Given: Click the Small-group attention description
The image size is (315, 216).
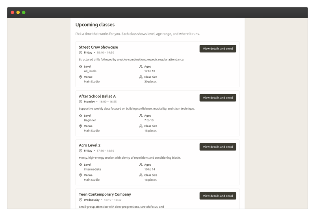Looking at the screenshot, I should click(x=121, y=207).
